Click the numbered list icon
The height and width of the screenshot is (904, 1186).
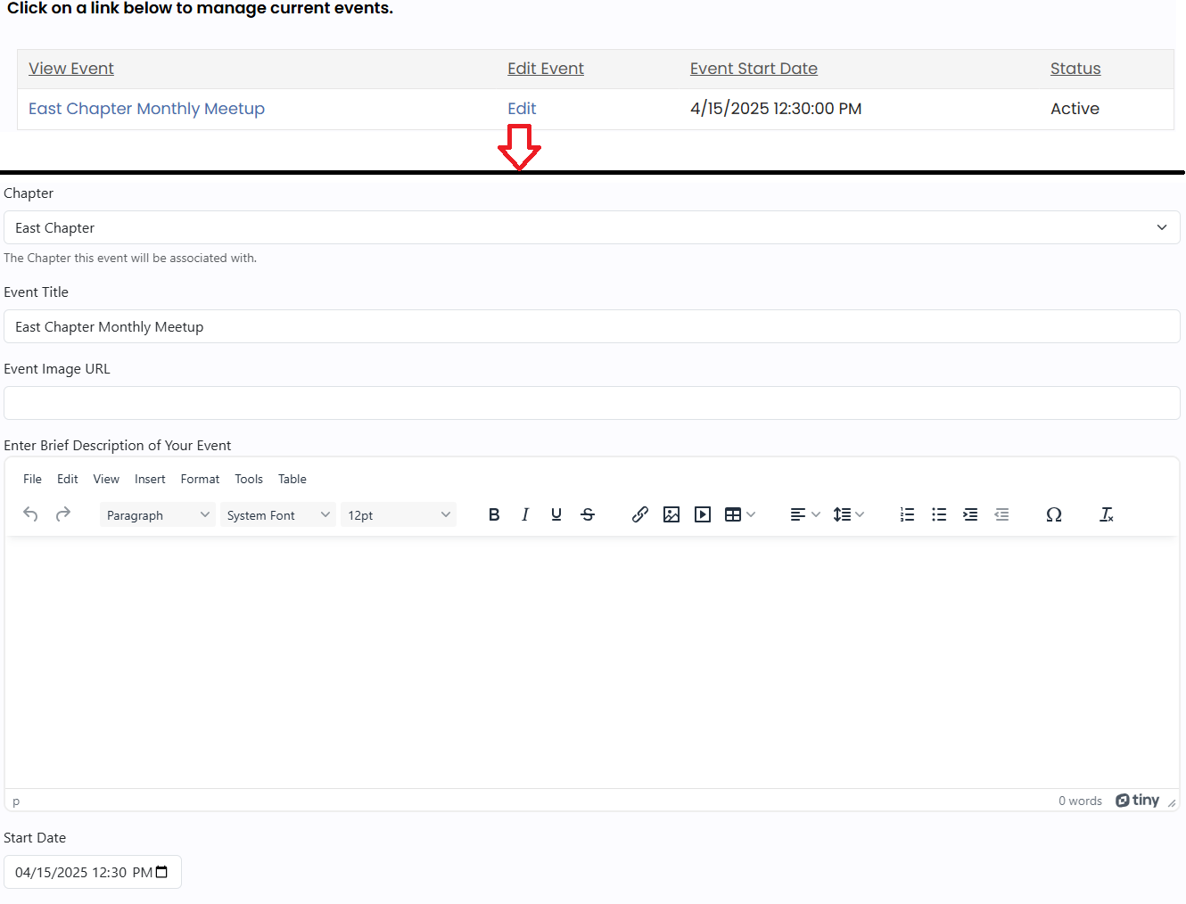(907, 514)
